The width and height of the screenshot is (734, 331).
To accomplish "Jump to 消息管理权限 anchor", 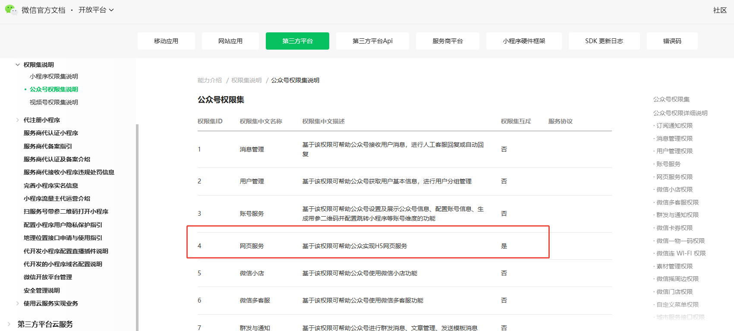I will point(674,139).
